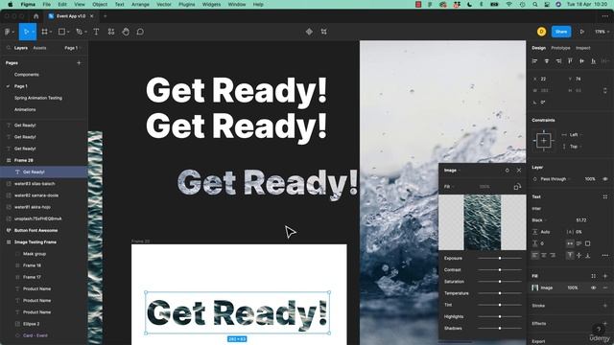
Task: Select the Comment tool
Action: coord(140,32)
